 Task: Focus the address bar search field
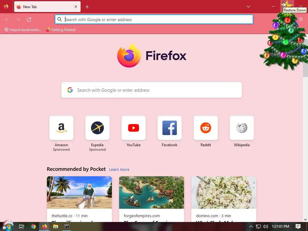coord(154,20)
